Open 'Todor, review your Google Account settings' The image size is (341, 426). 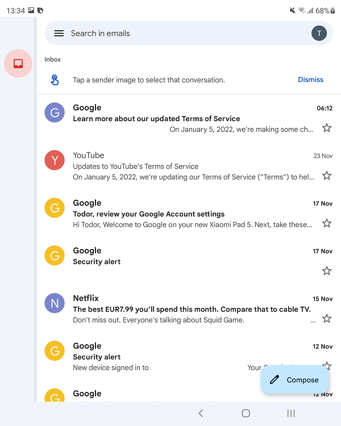click(189, 213)
